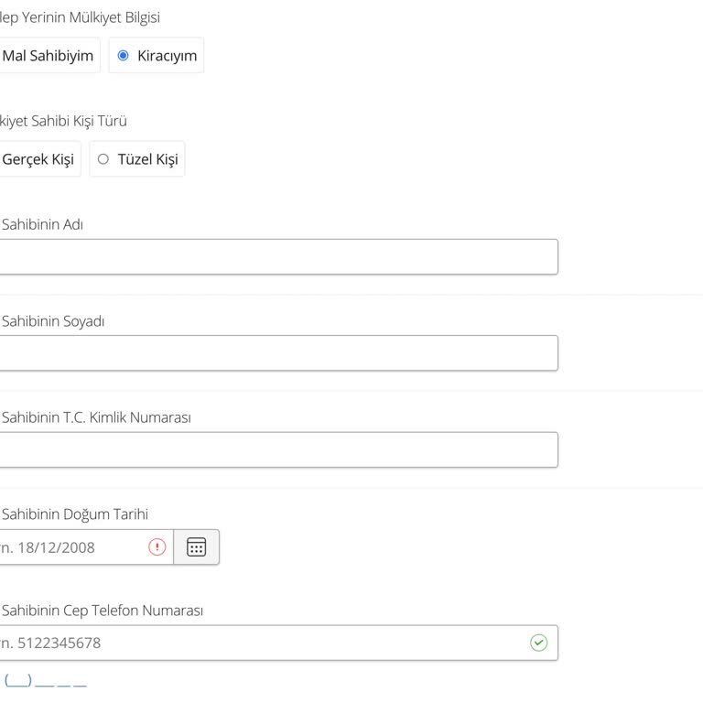Select the Kiracıyım radio button
Image resolution: width=703 pixels, height=703 pixels.
(124, 56)
